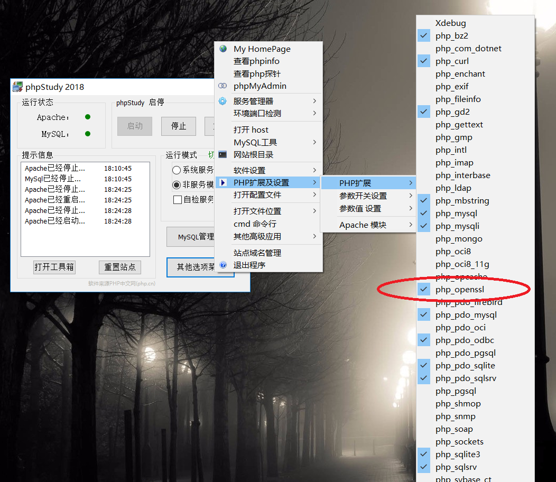Click the phpStudy 2018 title bar icon
Screen dimensions: 556x482
click(x=17, y=87)
